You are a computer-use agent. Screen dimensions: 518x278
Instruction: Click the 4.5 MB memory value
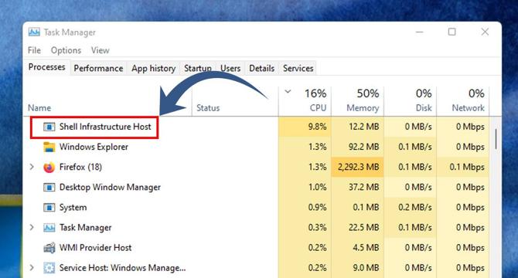pyautogui.click(x=366, y=248)
